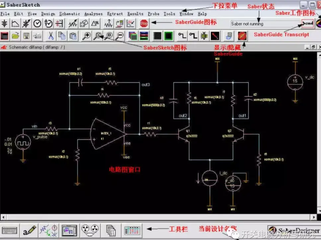The height and width of the screenshot is (240, 321).
Task: Click the horizontal scrollbar right arrow
Action: [314, 217]
